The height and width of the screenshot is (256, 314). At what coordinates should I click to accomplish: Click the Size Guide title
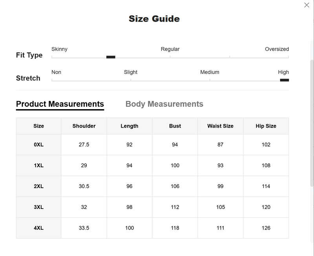tap(154, 19)
